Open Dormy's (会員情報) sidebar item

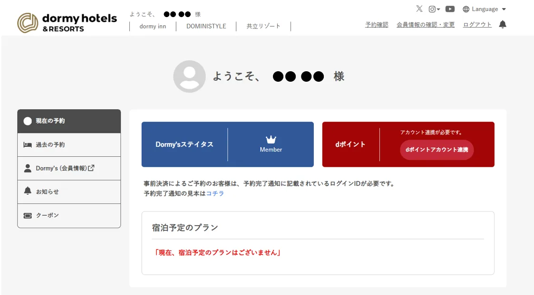tap(69, 169)
